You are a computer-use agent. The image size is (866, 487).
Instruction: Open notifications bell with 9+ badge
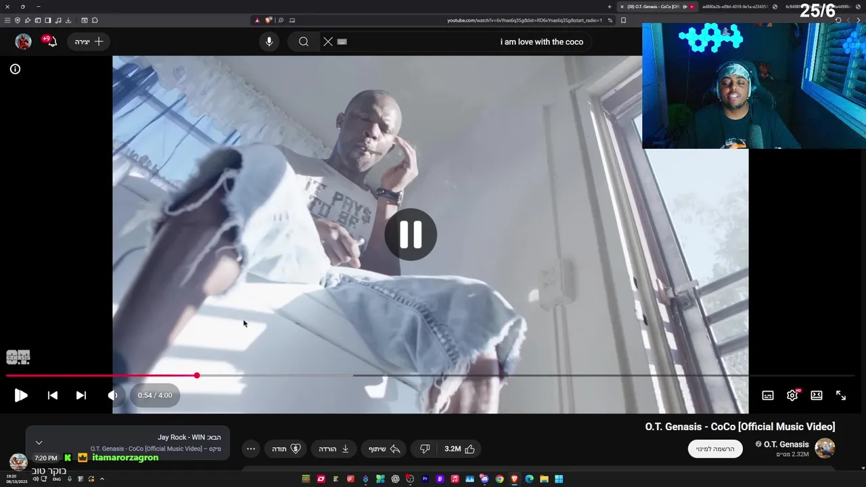(50, 42)
